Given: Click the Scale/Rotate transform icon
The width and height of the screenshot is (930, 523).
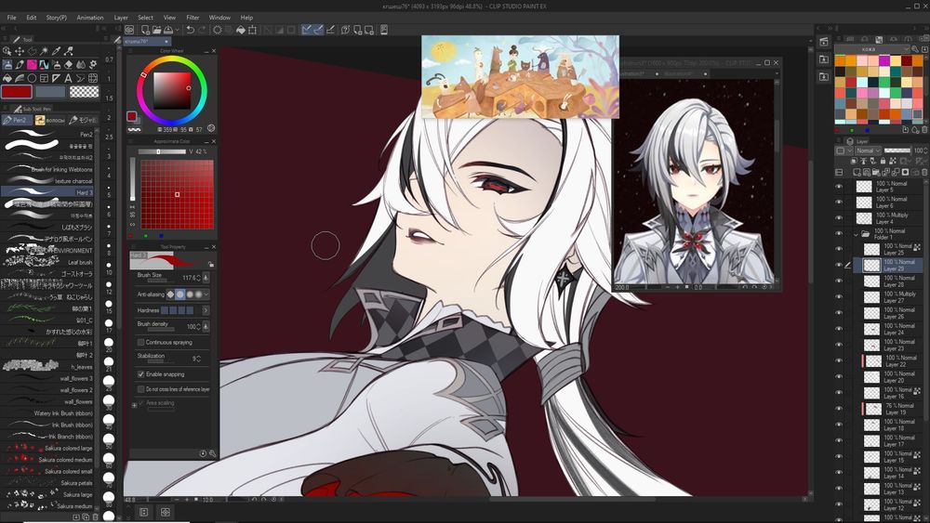Looking at the screenshot, I should click(253, 30).
